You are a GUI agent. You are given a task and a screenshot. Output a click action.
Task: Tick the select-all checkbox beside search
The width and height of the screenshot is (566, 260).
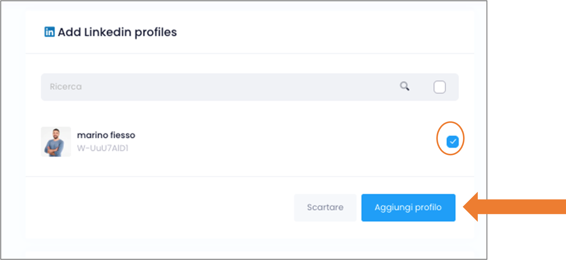pos(439,87)
